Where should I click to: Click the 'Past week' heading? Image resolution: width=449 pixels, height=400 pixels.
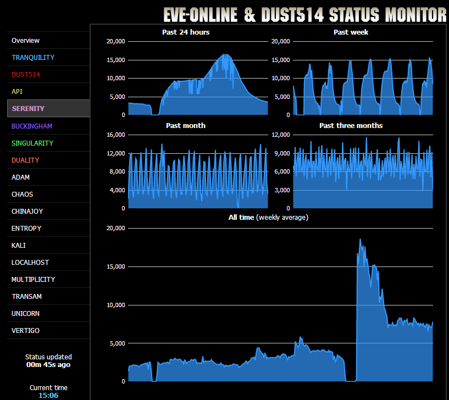351,32
